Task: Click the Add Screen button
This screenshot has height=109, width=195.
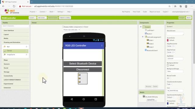Action: point(42,18)
